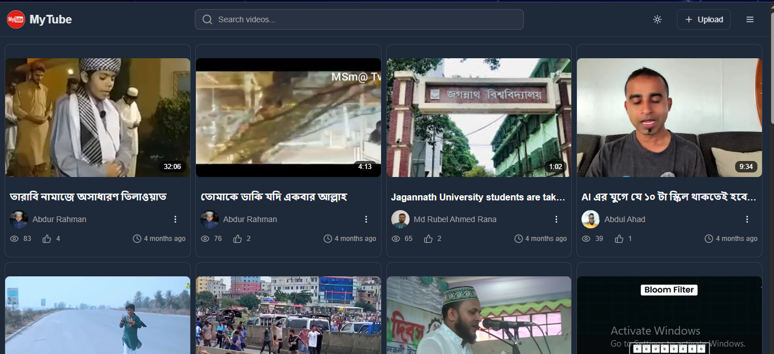Click the MyTube brand name text

51,19
